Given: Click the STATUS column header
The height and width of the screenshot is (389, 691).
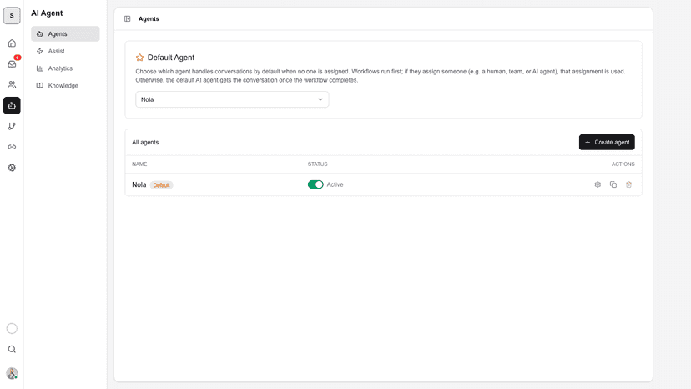Looking at the screenshot, I should point(318,164).
